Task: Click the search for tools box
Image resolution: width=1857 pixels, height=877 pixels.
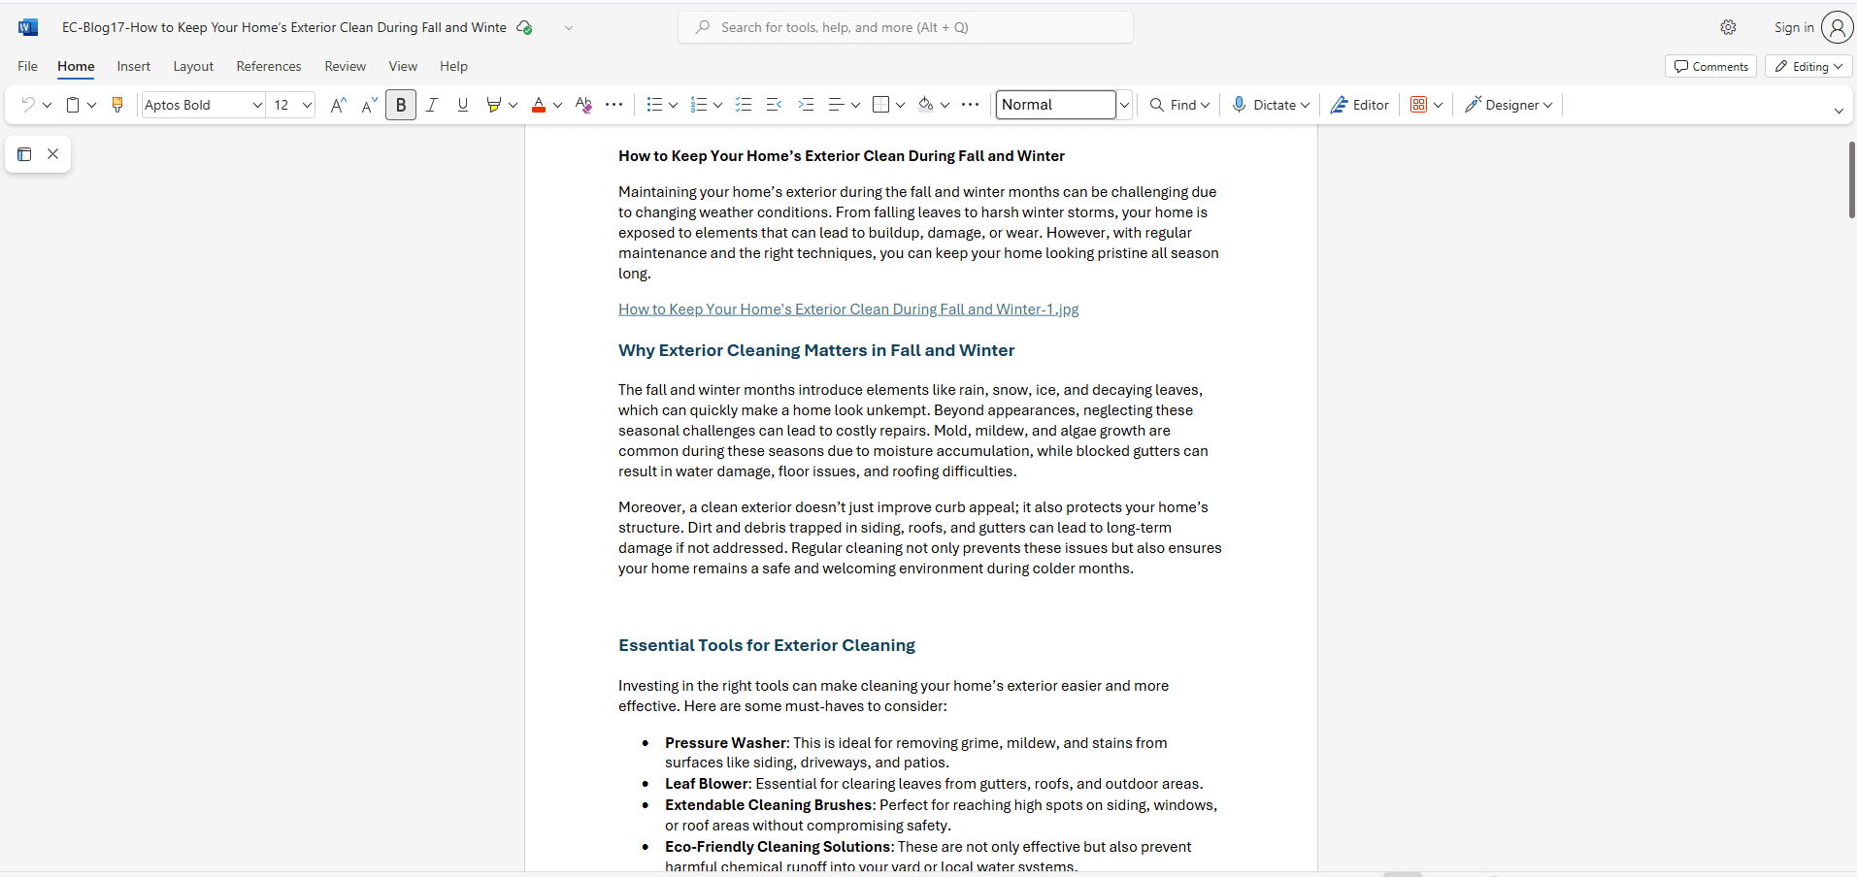Action: click(906, 27)
